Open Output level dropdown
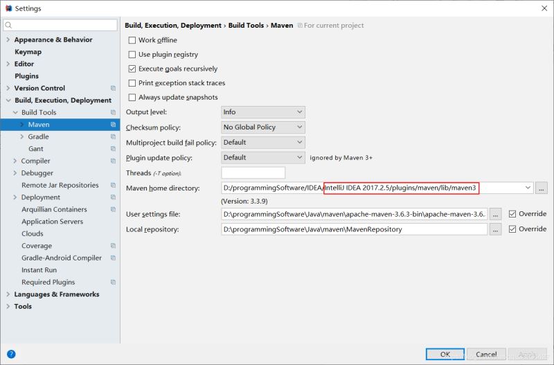554x365 pixels. point(263,112)
